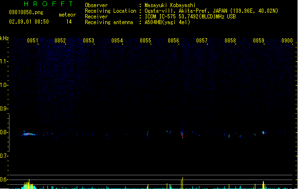This screenshot has height=189, width=298.
Task: Click the A504HB(yagi 4el) antenna text
Action: [x=167, y=22]
